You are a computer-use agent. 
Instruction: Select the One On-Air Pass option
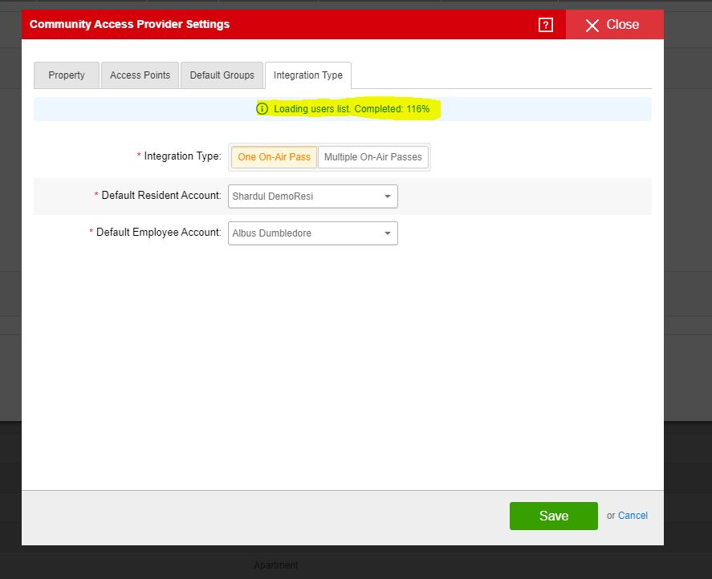(274, 157)
